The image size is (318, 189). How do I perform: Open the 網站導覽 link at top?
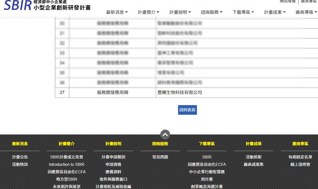[288, 2]
